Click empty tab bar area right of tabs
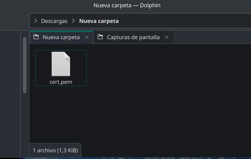 [212, 37]
